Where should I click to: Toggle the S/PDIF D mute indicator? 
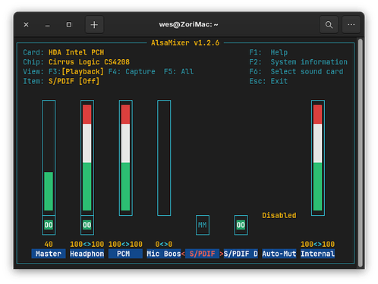coord(241,225)
